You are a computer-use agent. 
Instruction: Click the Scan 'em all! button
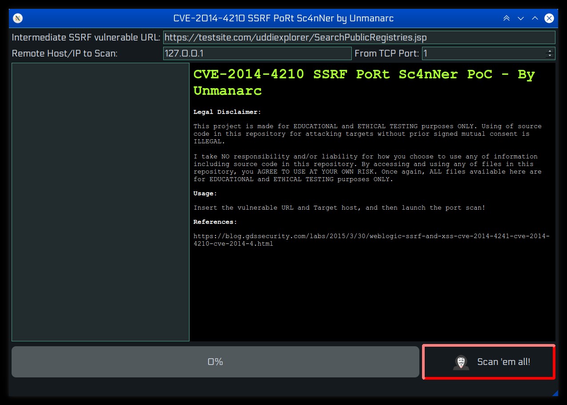pyautogui.click(x=489, y=362)
